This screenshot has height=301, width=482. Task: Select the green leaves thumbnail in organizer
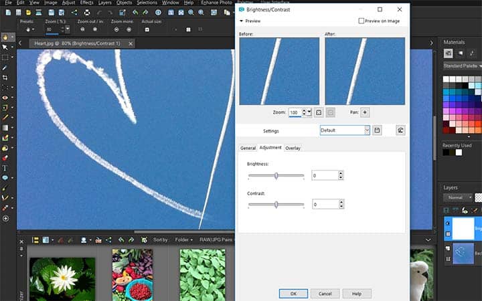click(203, 275)
